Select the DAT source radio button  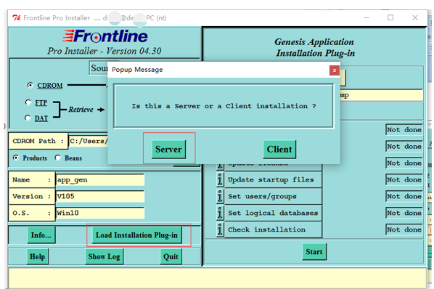coord(28,118)
